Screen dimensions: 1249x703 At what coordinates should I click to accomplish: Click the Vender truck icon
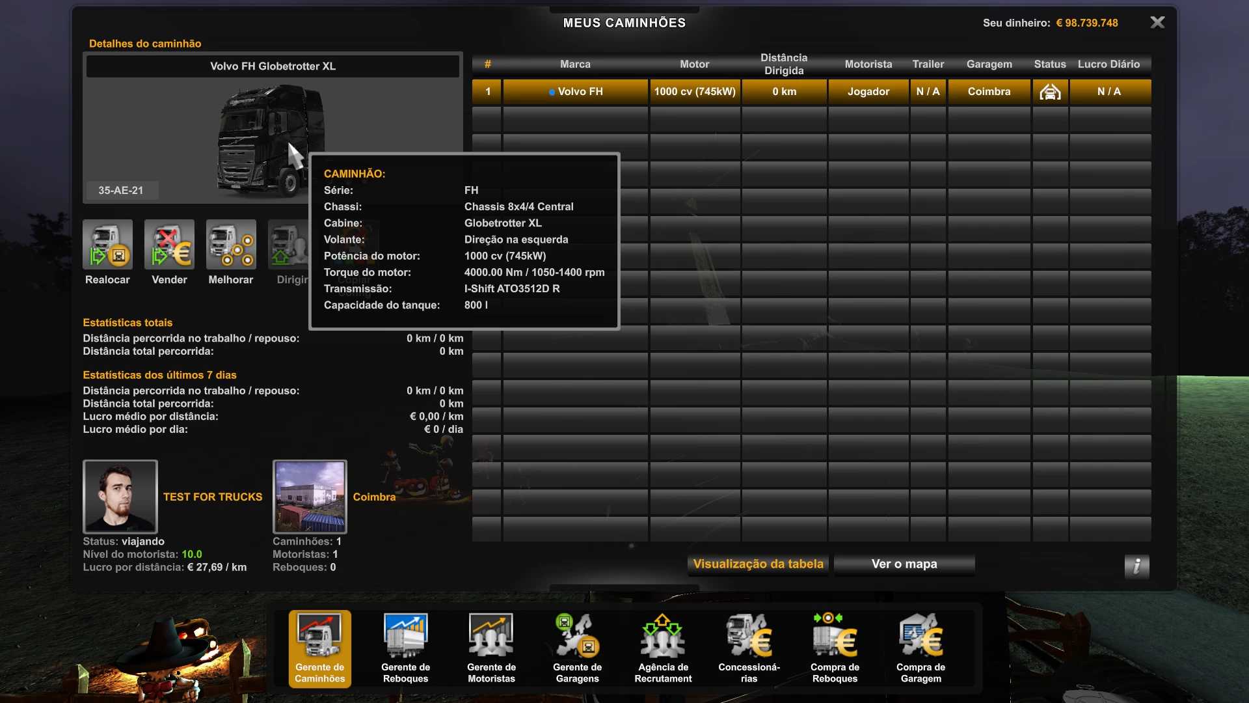click(169, 245)
